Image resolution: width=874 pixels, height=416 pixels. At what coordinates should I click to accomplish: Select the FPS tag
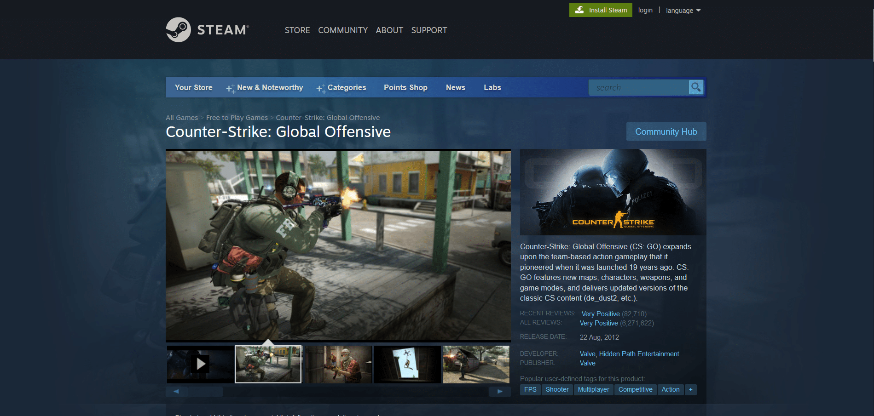click(530, 389)
